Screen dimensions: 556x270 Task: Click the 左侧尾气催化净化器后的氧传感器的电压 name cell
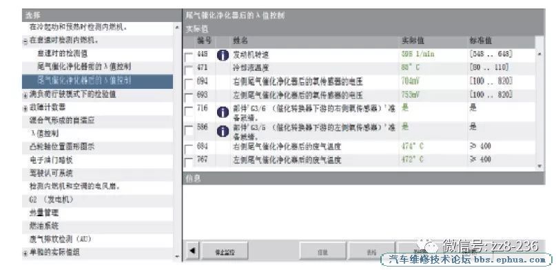[298, 95]
